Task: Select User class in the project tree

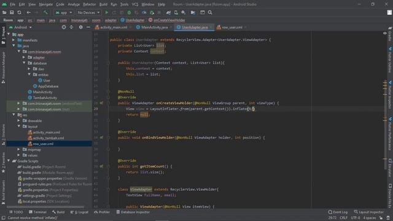Action: click(x=44, y=80)
